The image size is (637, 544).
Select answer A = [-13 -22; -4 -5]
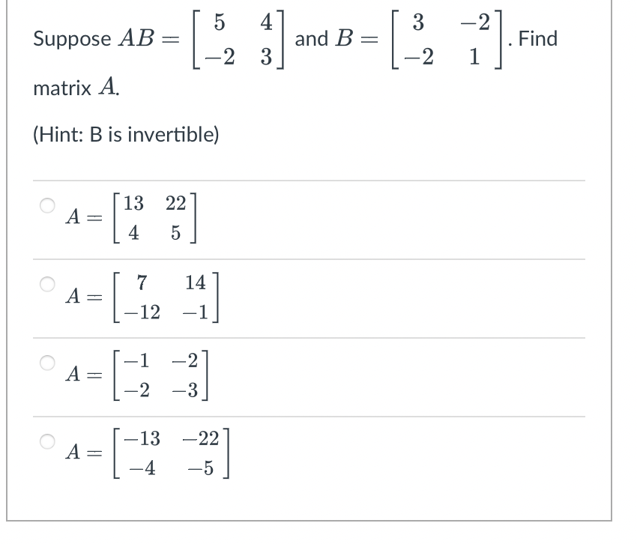pyautogui.click(x=47, y=442)
